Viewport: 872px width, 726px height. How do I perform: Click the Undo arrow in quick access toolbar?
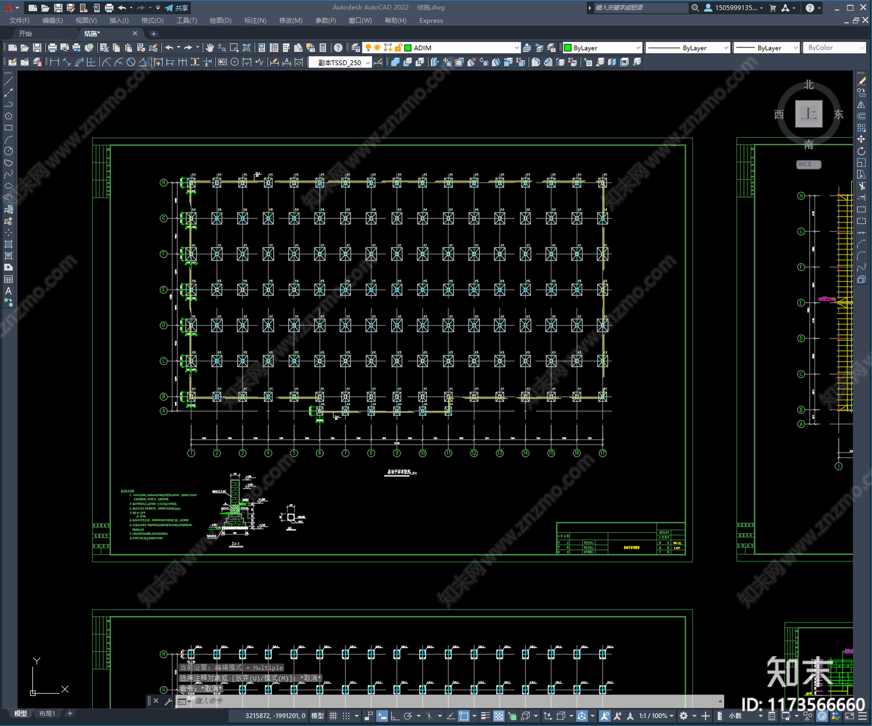122,8
